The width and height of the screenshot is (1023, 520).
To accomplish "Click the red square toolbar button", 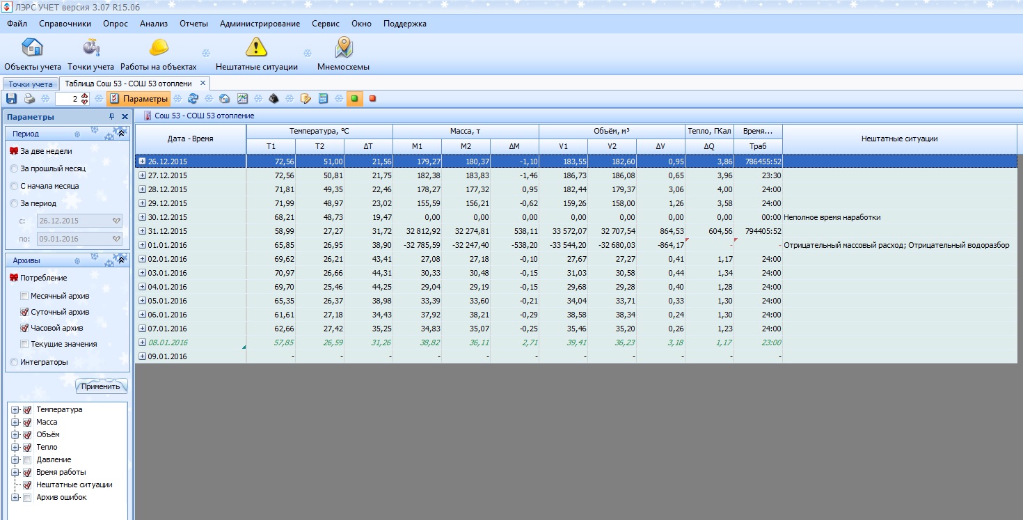I will (x=372, y=99).
